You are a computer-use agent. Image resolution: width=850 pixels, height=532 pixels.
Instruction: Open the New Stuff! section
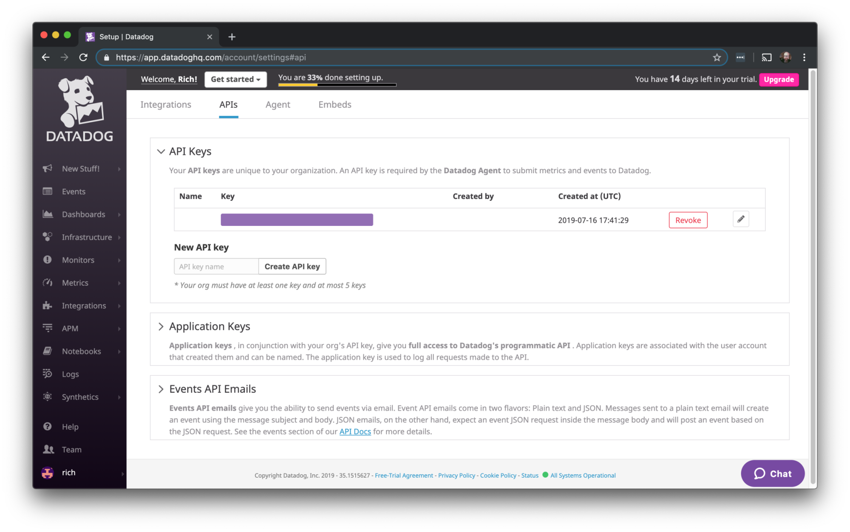(x=80, y=168)
